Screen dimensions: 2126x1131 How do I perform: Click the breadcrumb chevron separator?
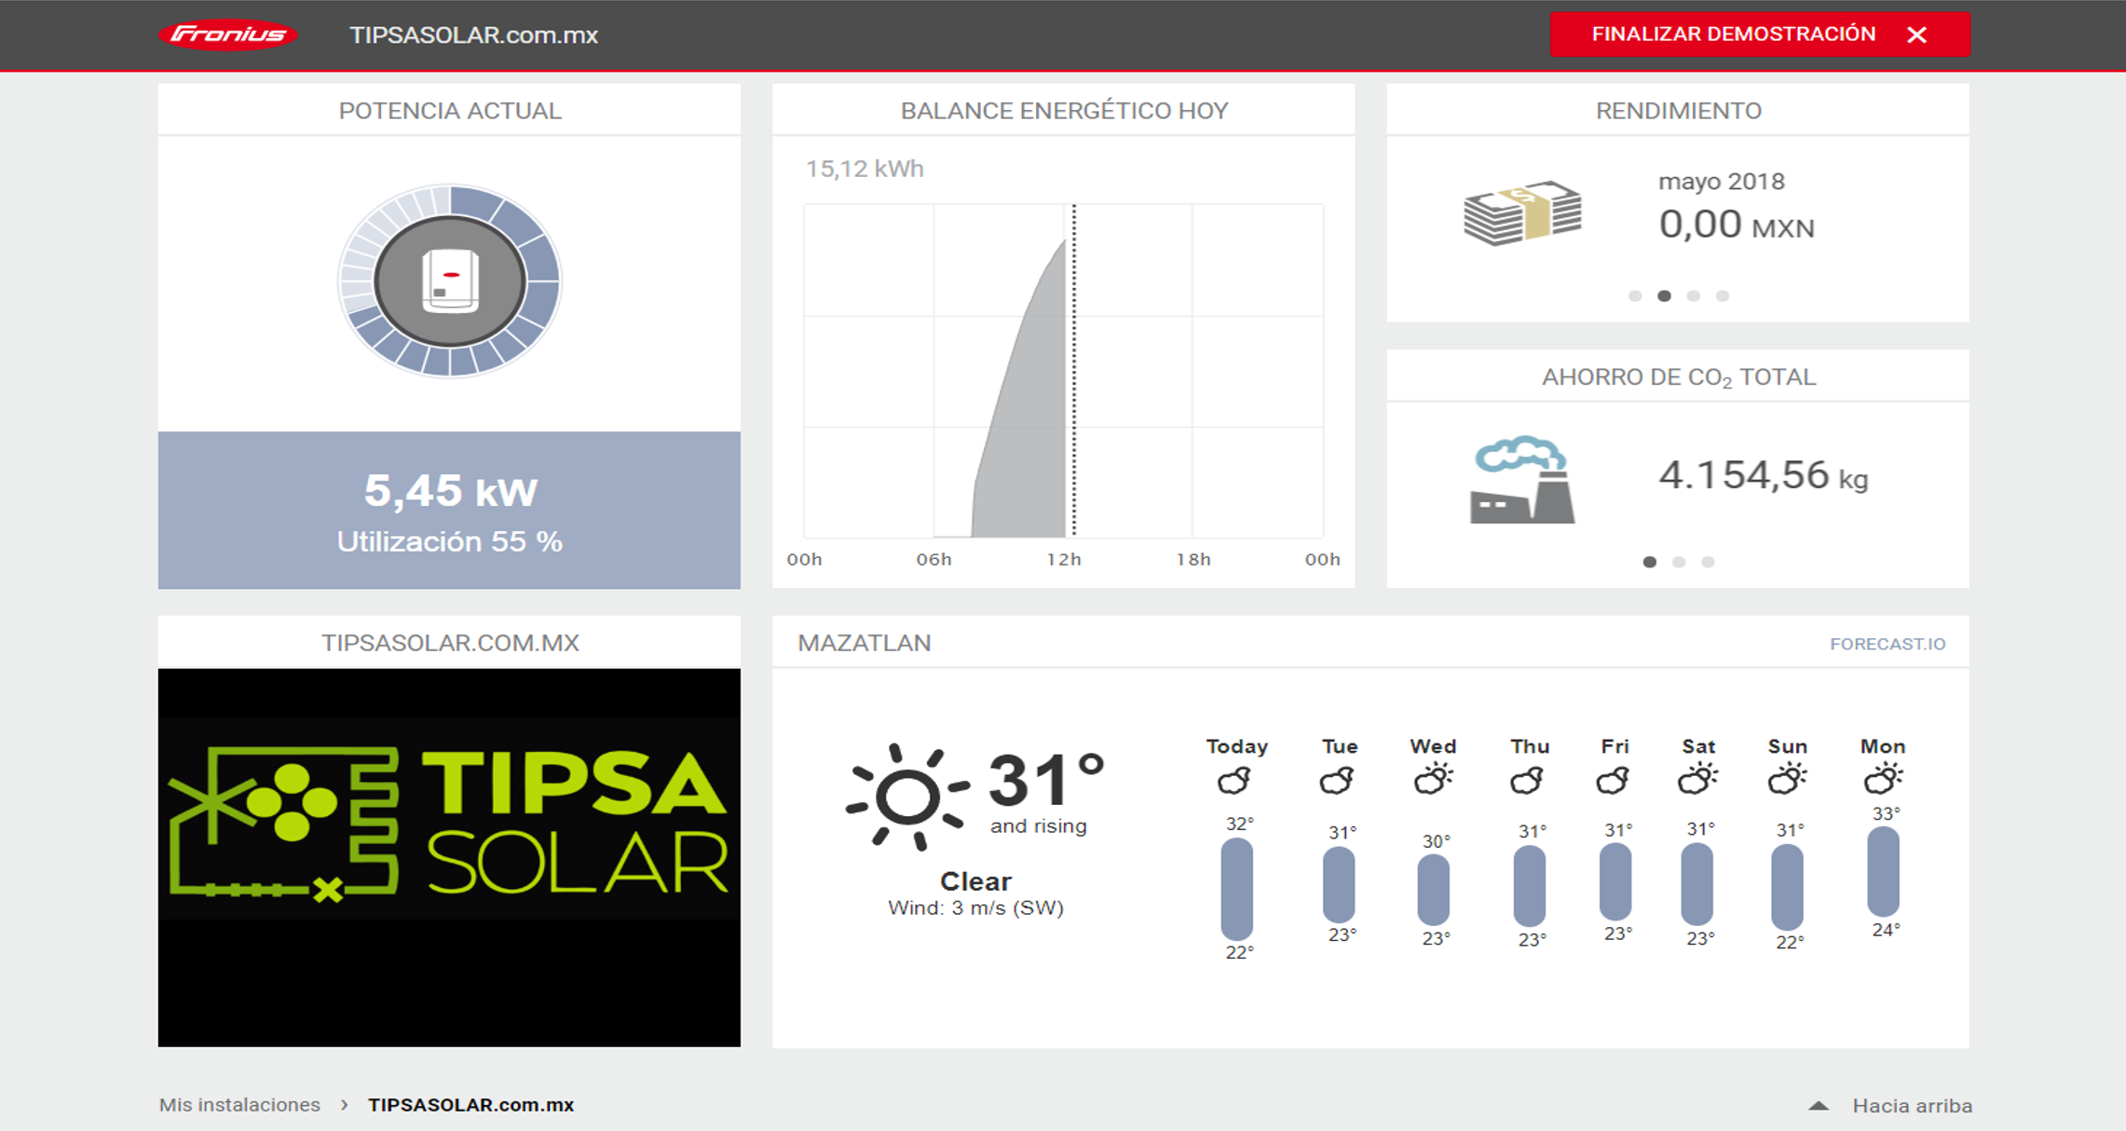tap(345, 1105)
